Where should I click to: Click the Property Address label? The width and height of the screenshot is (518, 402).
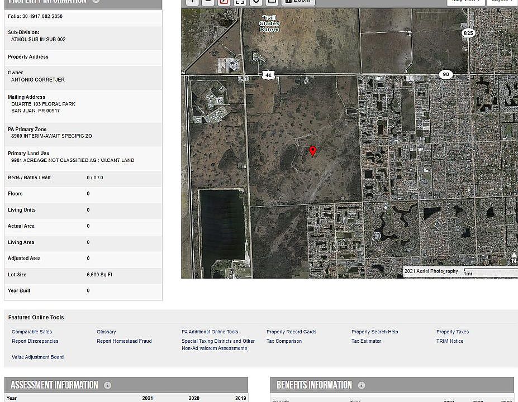[28, 57]
